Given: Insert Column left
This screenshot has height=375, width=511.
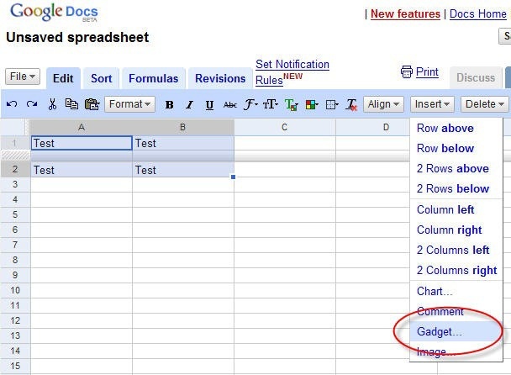Looking at the screenshot, I should coord(456,209).
